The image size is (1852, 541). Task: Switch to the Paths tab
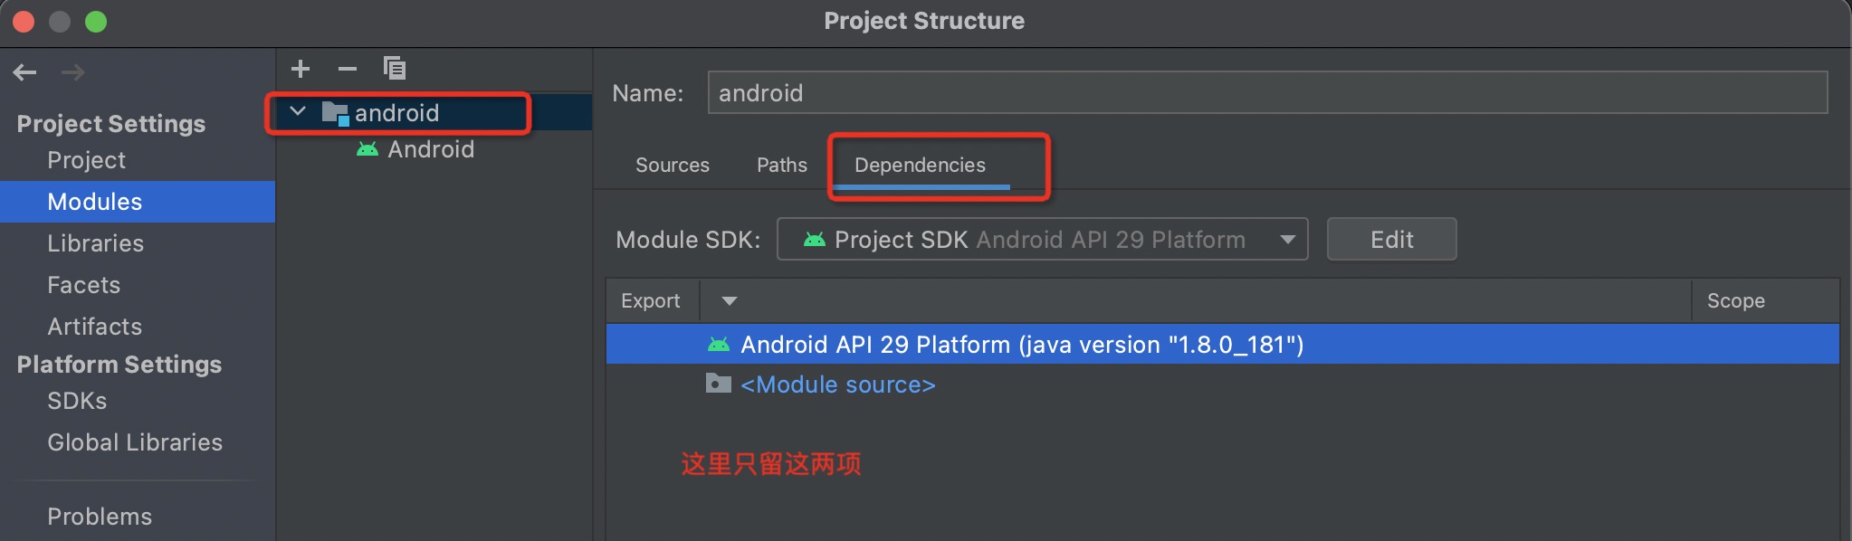[x=782, y=166]
